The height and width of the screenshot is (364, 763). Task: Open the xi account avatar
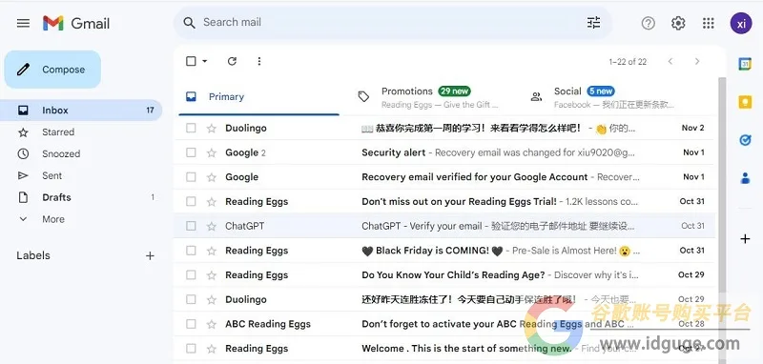(x=741, y=23)
